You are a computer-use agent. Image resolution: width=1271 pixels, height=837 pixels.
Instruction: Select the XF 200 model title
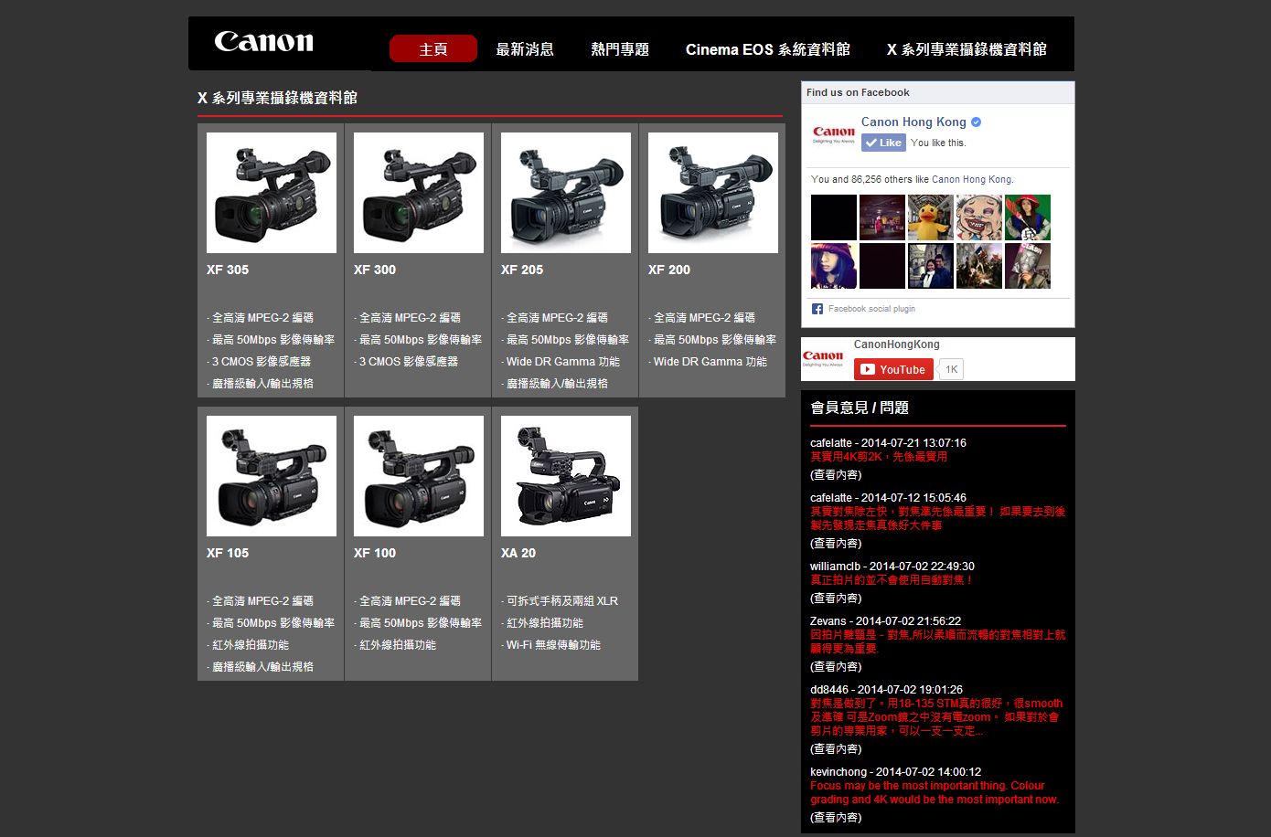pos(669,270)
